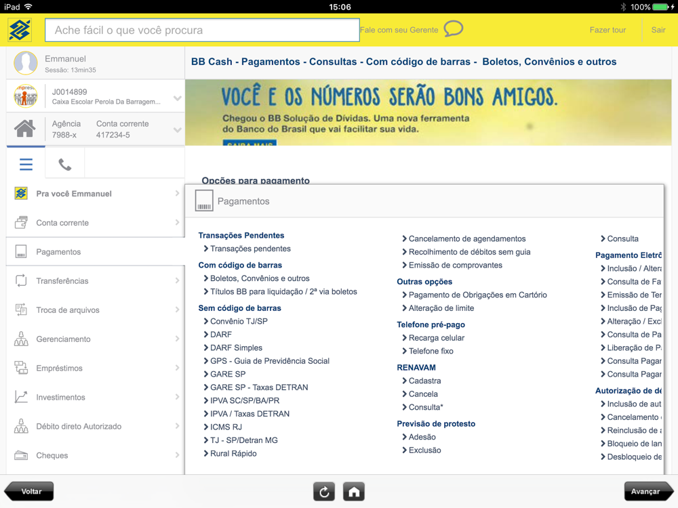Select Recarga celular
678x508 pixels.
tap(437, 338)
